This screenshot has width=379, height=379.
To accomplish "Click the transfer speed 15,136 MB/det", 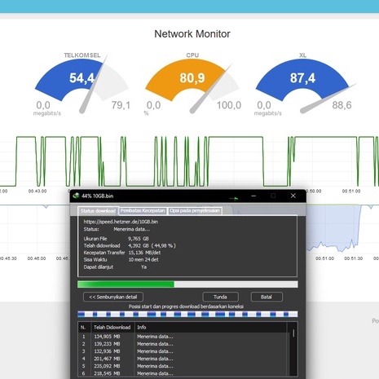I will pyautogui.click(x=144, y=253).
